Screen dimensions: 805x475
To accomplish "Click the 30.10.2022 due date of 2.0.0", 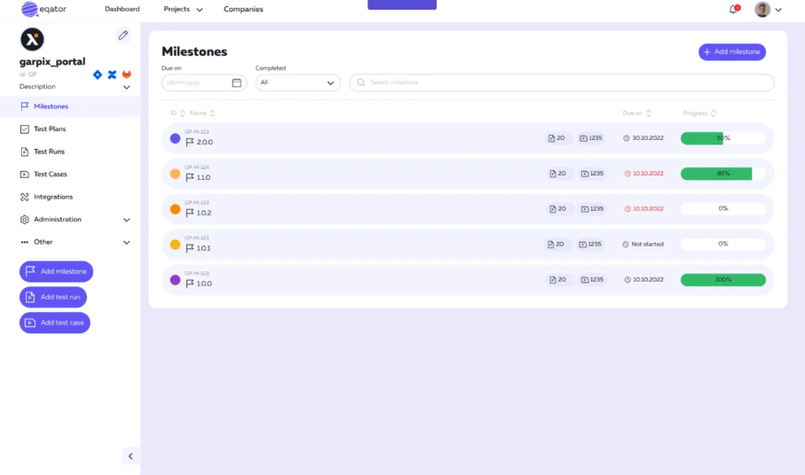I will coord(643,138).
